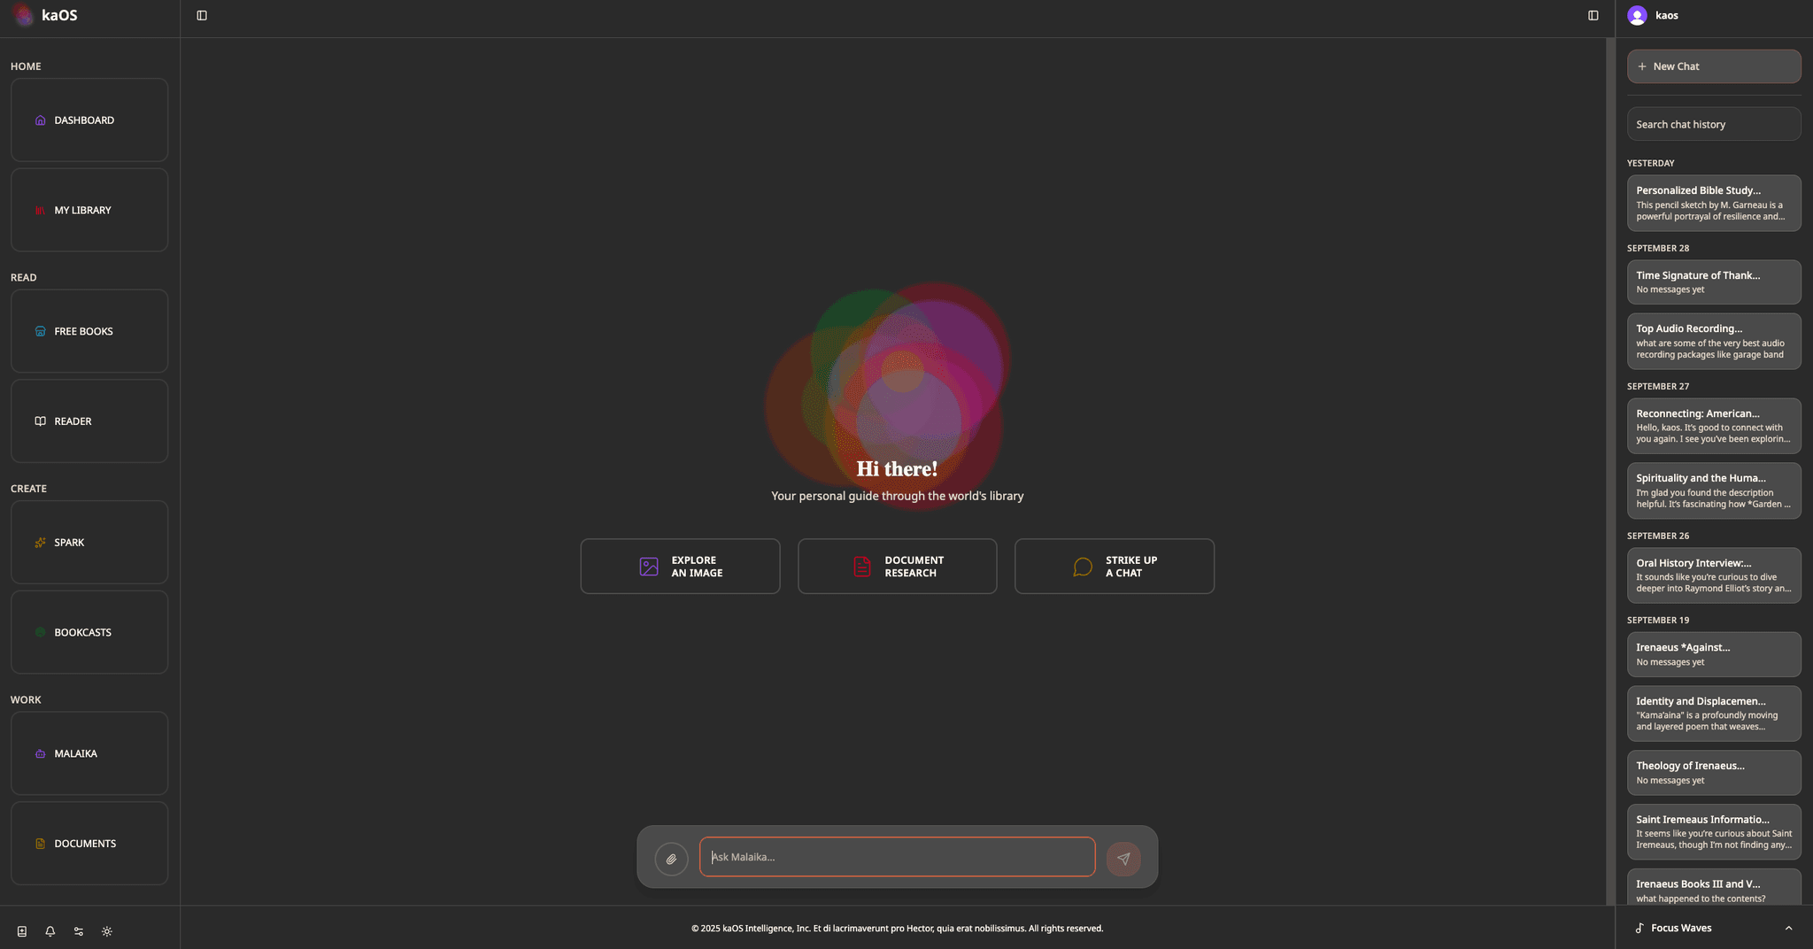The height and width of the screenshot is (949, 1813).
Task: Select the Document Research button
Action: pos(897,567)
